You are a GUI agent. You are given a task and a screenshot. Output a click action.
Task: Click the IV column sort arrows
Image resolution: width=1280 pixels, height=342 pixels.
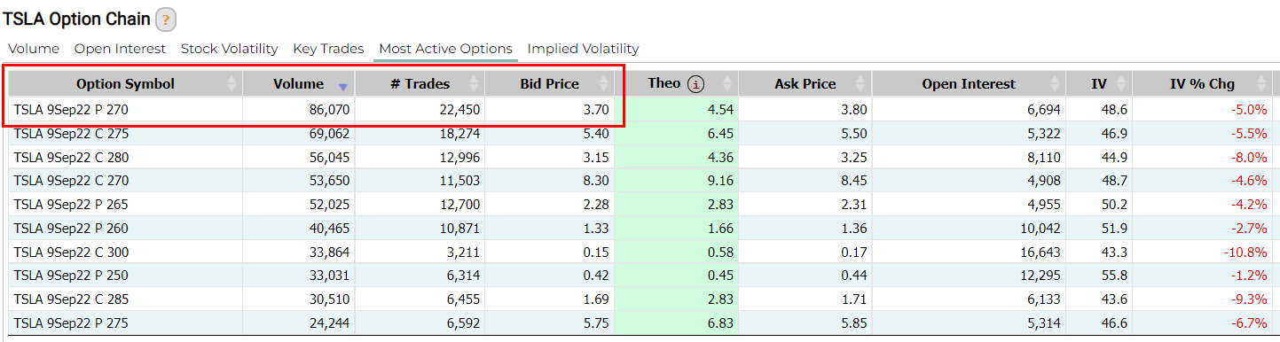[x=1121, y=84]
